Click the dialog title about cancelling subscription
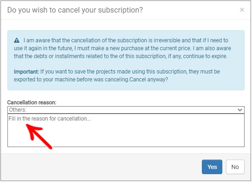Screen dimensions: 252x182 tap(75, 10)
